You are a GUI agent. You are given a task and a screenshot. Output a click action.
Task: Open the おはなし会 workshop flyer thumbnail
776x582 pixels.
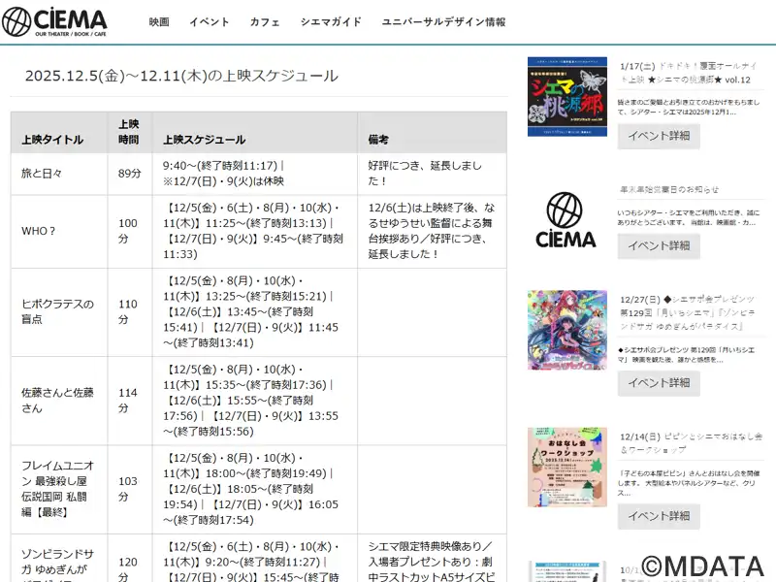click(x=566, y=467)
